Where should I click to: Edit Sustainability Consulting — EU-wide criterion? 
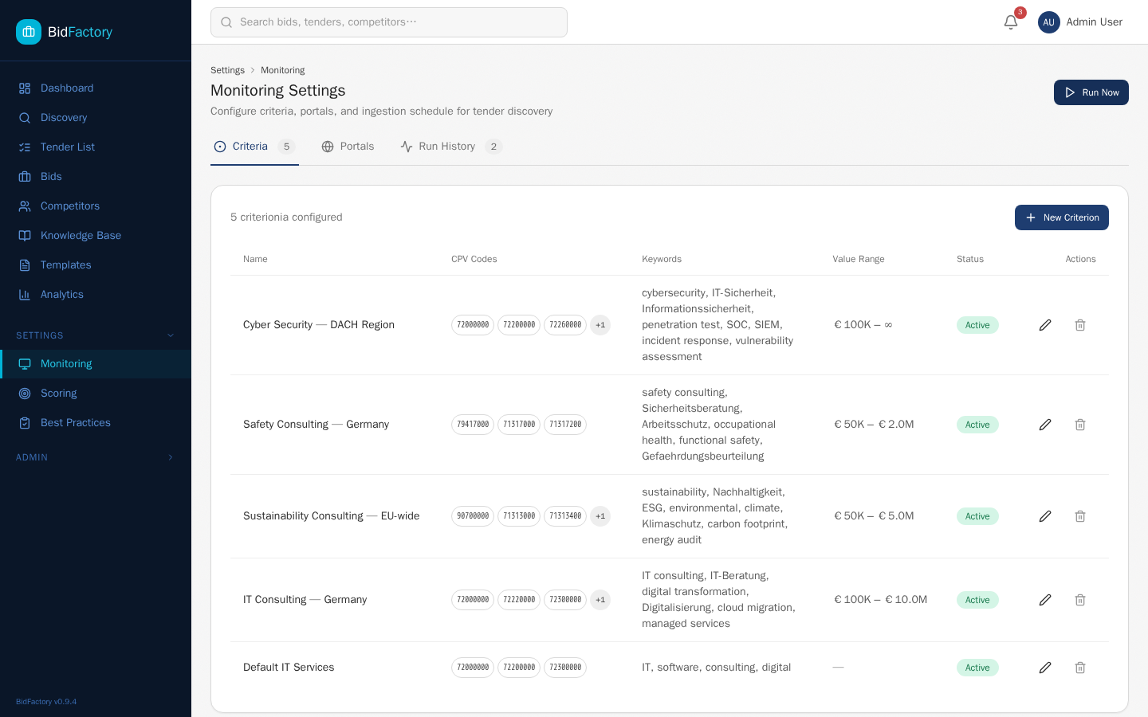click(1045, 516)
